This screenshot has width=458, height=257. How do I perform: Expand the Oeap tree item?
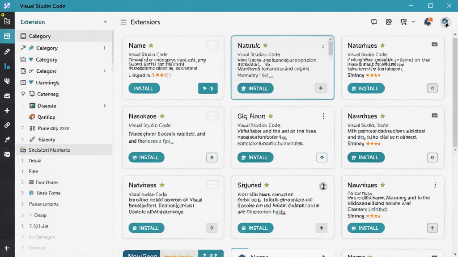(x=30, y=215)
